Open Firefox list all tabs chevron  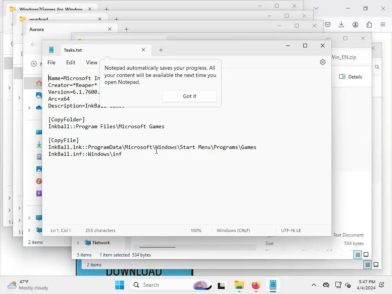316,8
